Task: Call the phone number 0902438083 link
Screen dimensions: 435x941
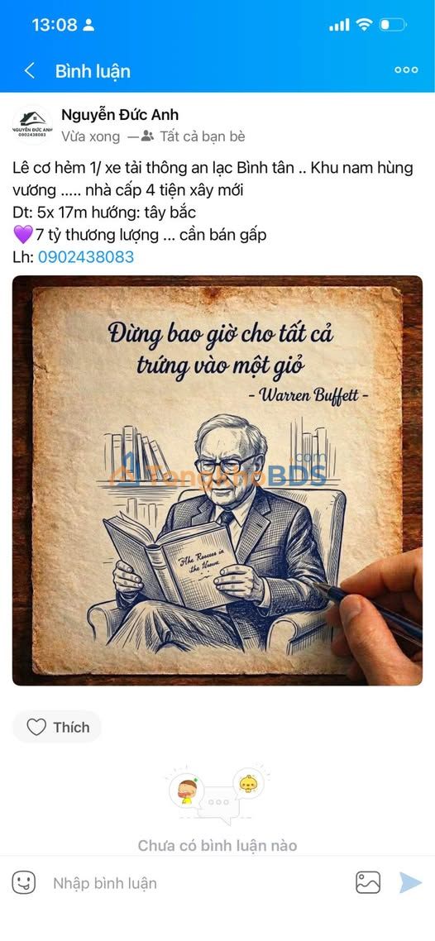Action: click(86, 257)
